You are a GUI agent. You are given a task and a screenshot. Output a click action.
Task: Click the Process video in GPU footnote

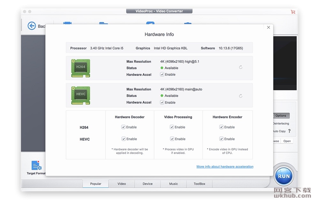(x=178, y=151)
